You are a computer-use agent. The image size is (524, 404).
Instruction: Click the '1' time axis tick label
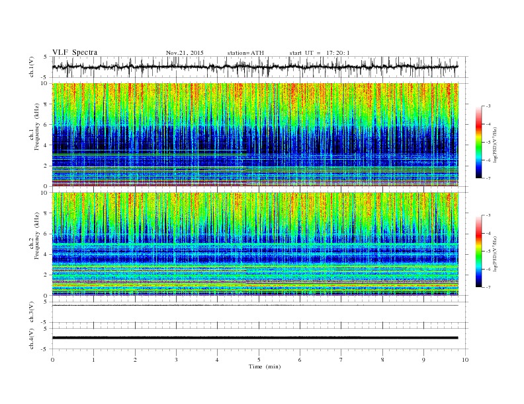(x=93, y=360)
